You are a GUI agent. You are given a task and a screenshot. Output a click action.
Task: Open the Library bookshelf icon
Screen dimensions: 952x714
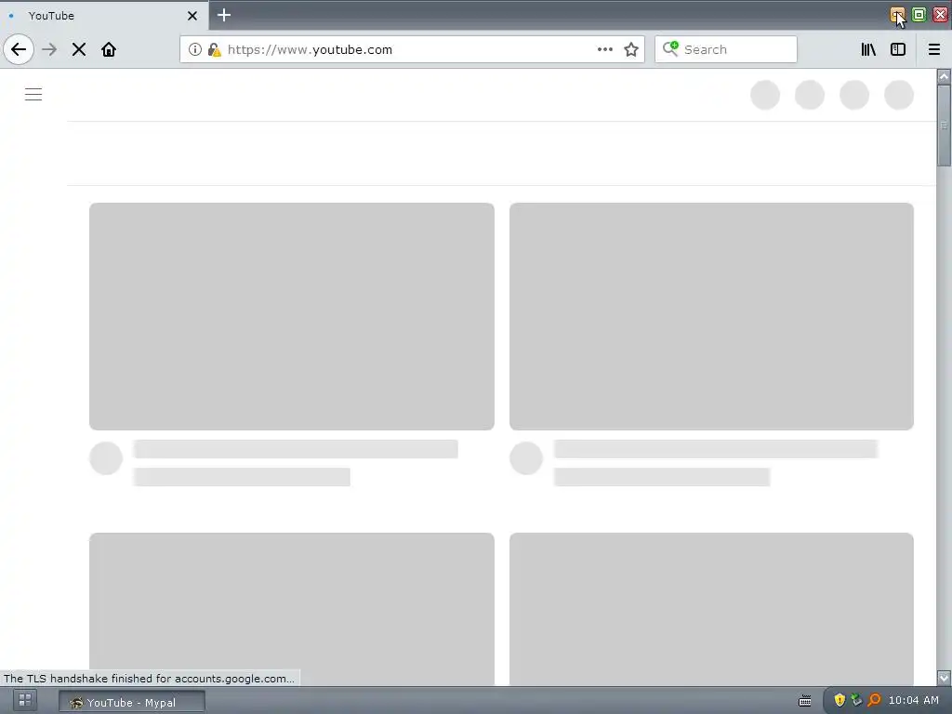point(868,49)
